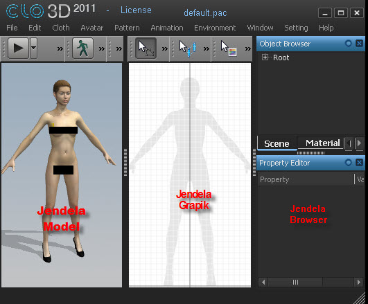The width and height of the screenshot is (368, 304).
Task: Select the texture edit arrow tool
Action: coord(229,48)
